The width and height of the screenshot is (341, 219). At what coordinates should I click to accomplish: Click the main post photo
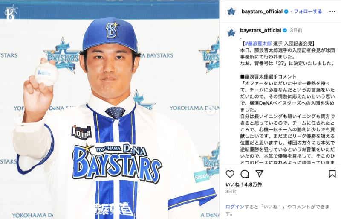tap(110, 110)
